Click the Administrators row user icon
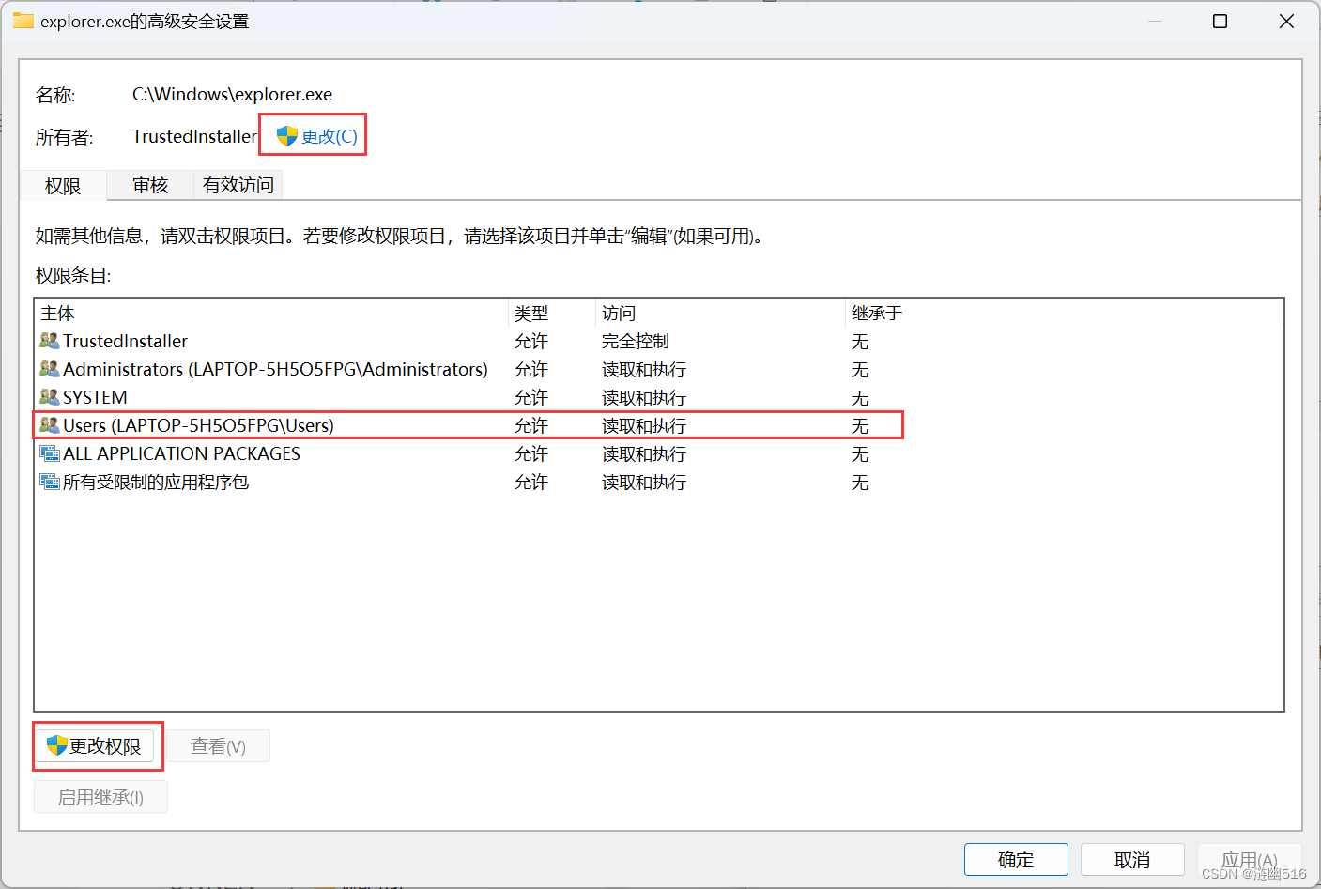This screenshot has width=1321, height=889. click(x=50, y=369)
